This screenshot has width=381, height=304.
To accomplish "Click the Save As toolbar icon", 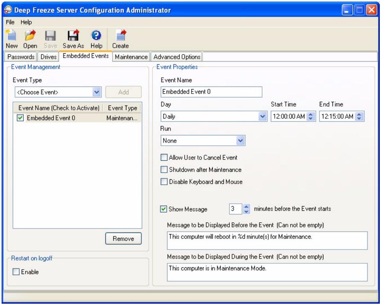I will 73,39.
